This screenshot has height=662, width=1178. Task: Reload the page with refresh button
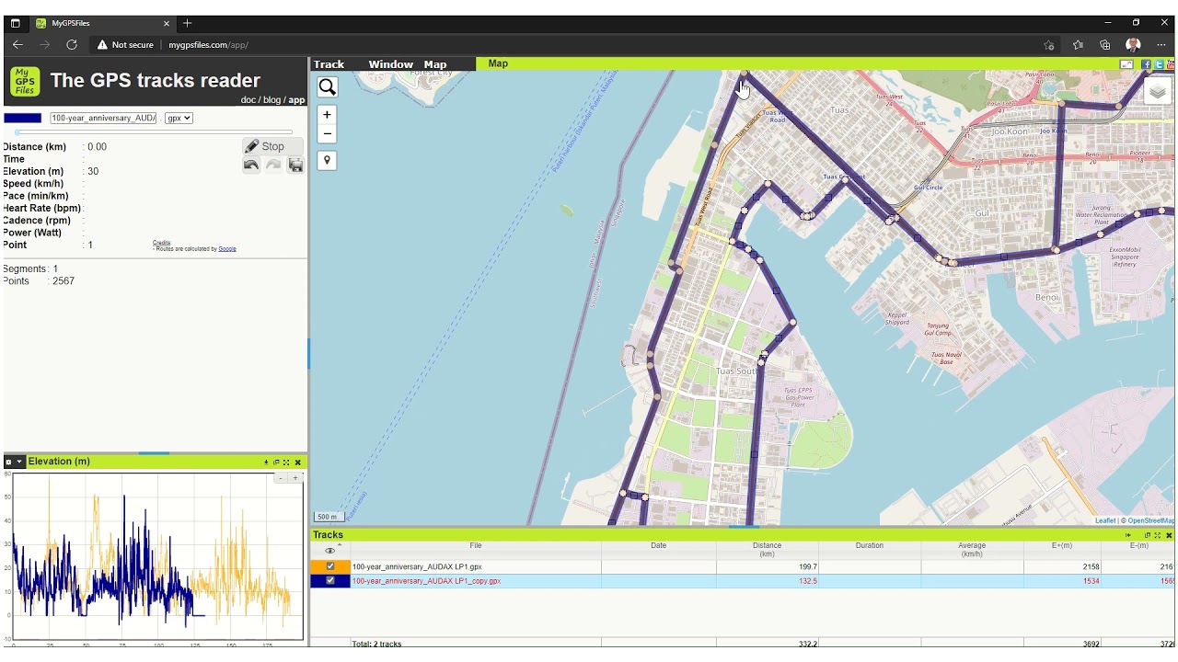(72, 45)
